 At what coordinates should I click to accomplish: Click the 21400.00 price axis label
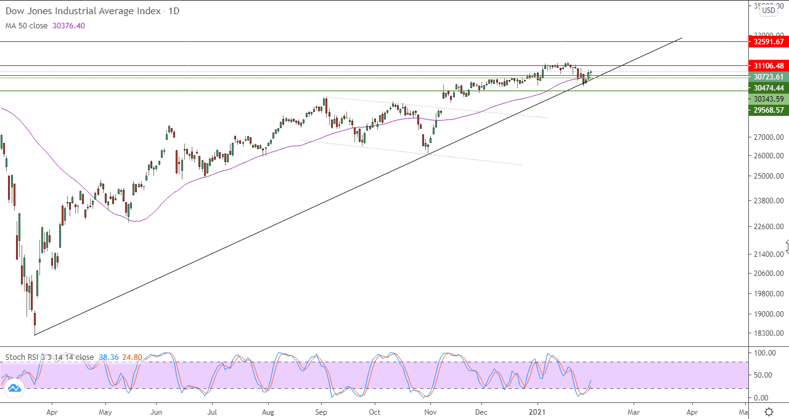768,254
